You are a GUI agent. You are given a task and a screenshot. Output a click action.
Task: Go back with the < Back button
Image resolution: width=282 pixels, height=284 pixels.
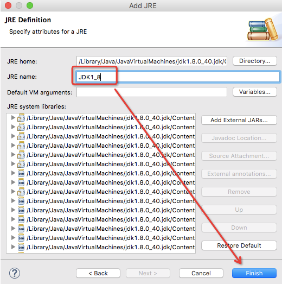click(98, 273)
